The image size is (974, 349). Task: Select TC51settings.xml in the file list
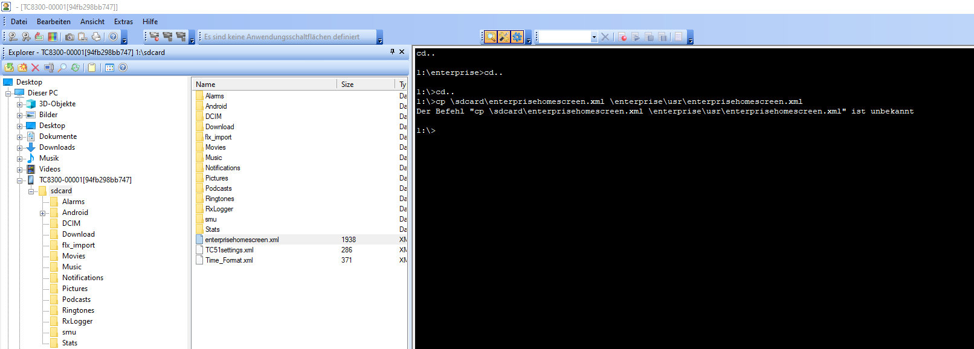pos(229,250)
